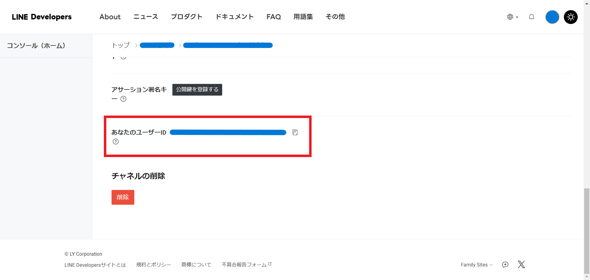Click the LINE Developers logo
This screenshot has height=280, width=590.
point(42,17)
